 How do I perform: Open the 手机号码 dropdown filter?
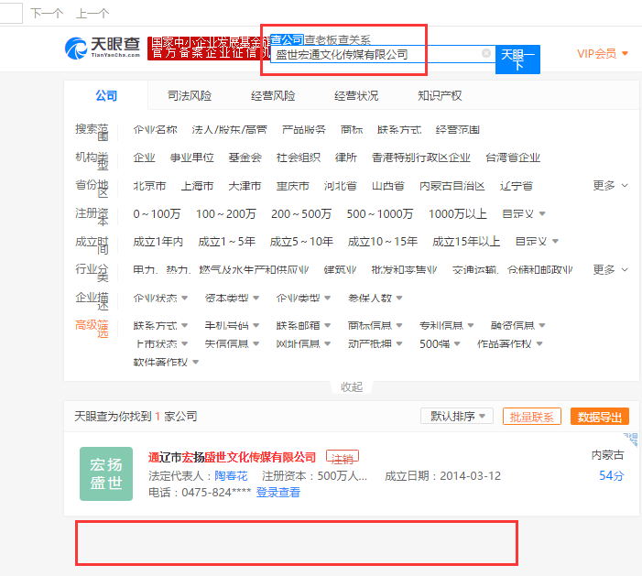[232, 325]
